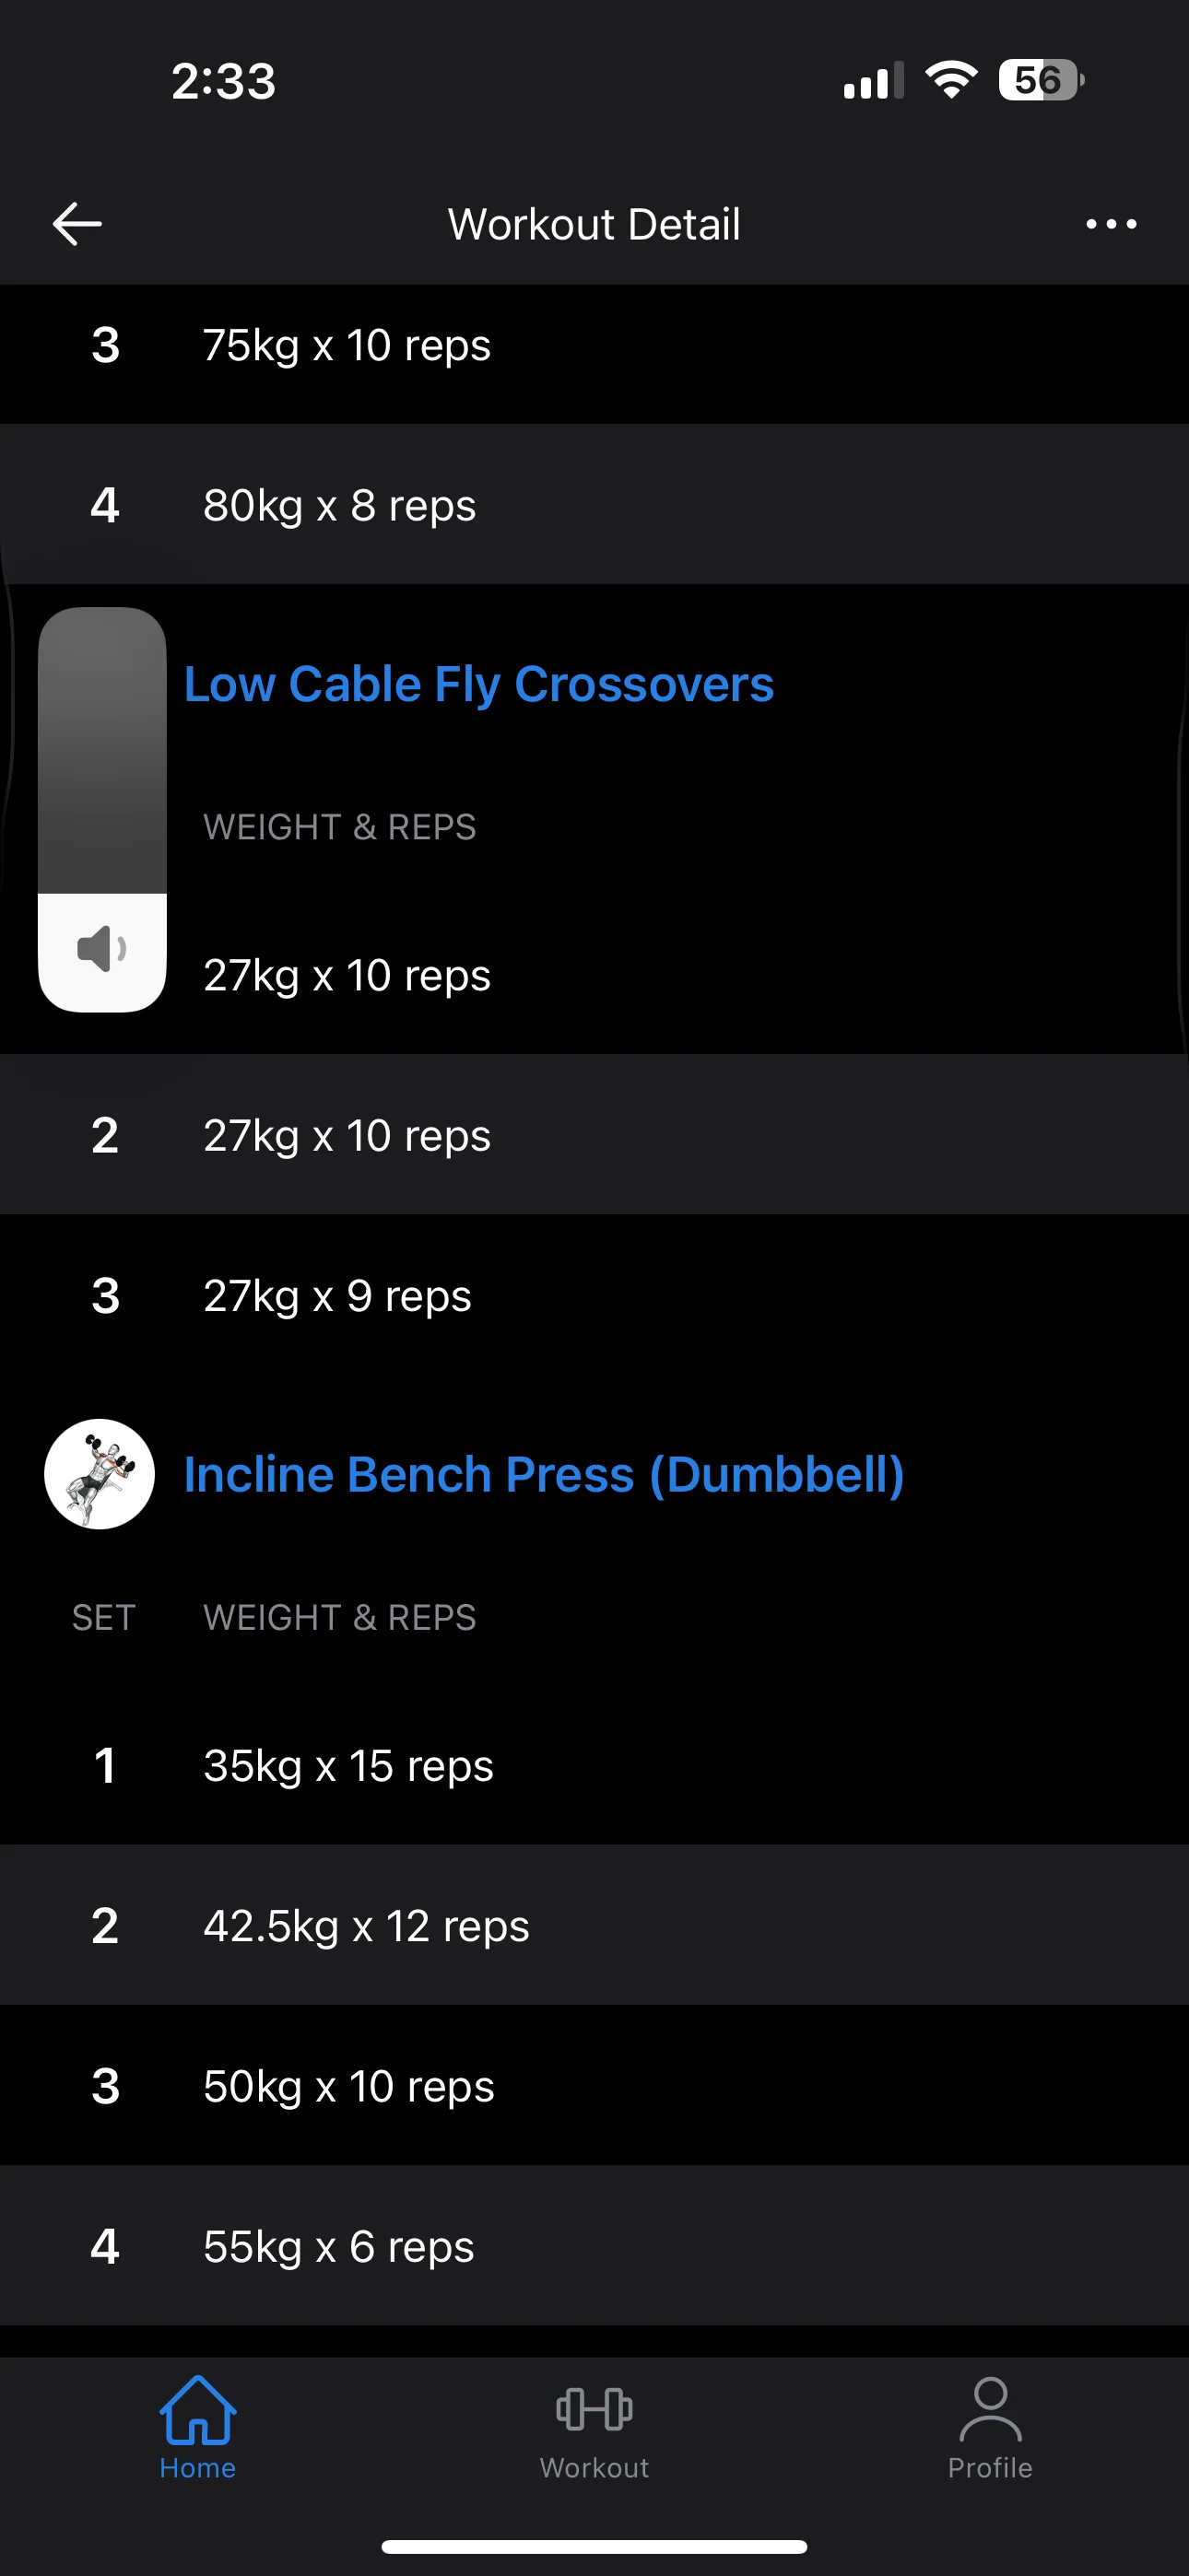Adjust the volume slider overlay
Image resolution: width=1189 pixels, height=2576 pixels.
pyautogui.click(x=102, y=752)
